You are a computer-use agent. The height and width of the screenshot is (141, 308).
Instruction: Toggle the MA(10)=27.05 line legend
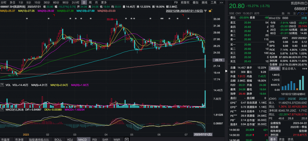pyautogui.click(x=26, y=11)
